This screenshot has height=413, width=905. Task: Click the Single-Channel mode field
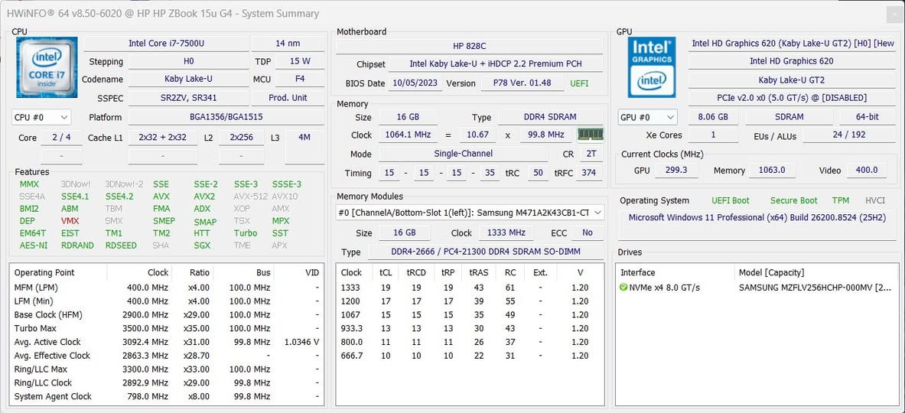(463, 154)
